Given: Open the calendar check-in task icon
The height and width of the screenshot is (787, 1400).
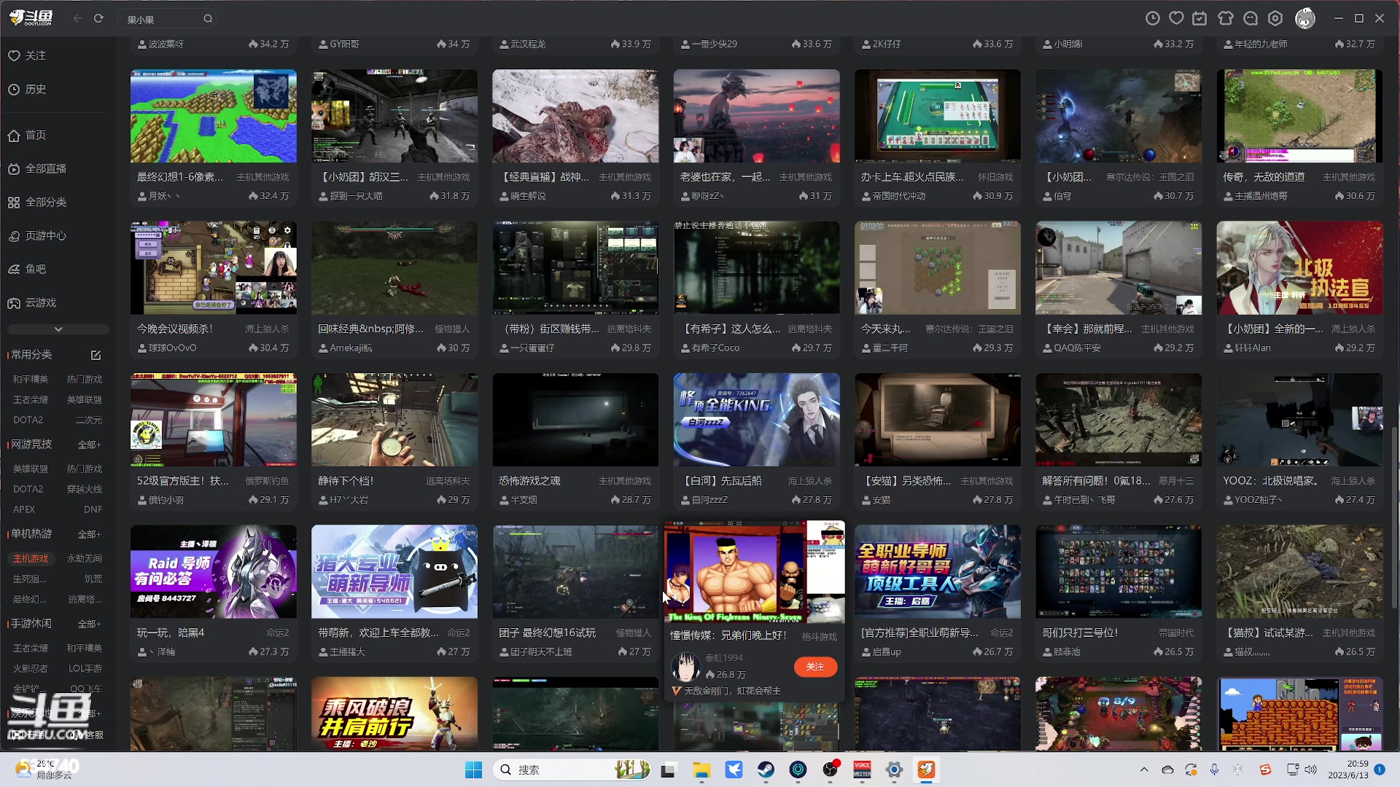Looking at the screenshot, I should tap(1199, 19).
